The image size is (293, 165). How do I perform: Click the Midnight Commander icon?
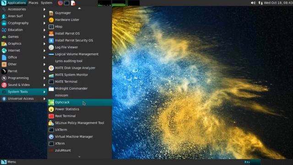pos(51,88)
